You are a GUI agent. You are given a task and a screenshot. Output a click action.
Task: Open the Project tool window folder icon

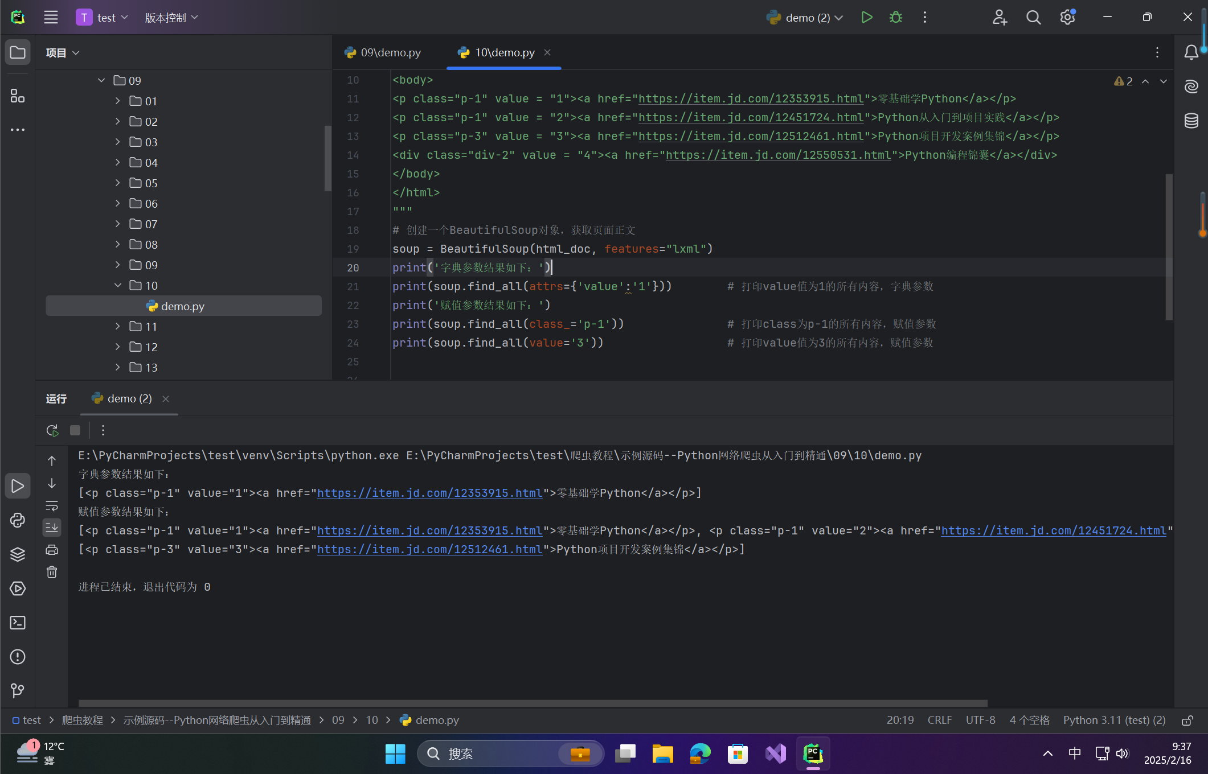pyautogui.click(x=18, y=52)
